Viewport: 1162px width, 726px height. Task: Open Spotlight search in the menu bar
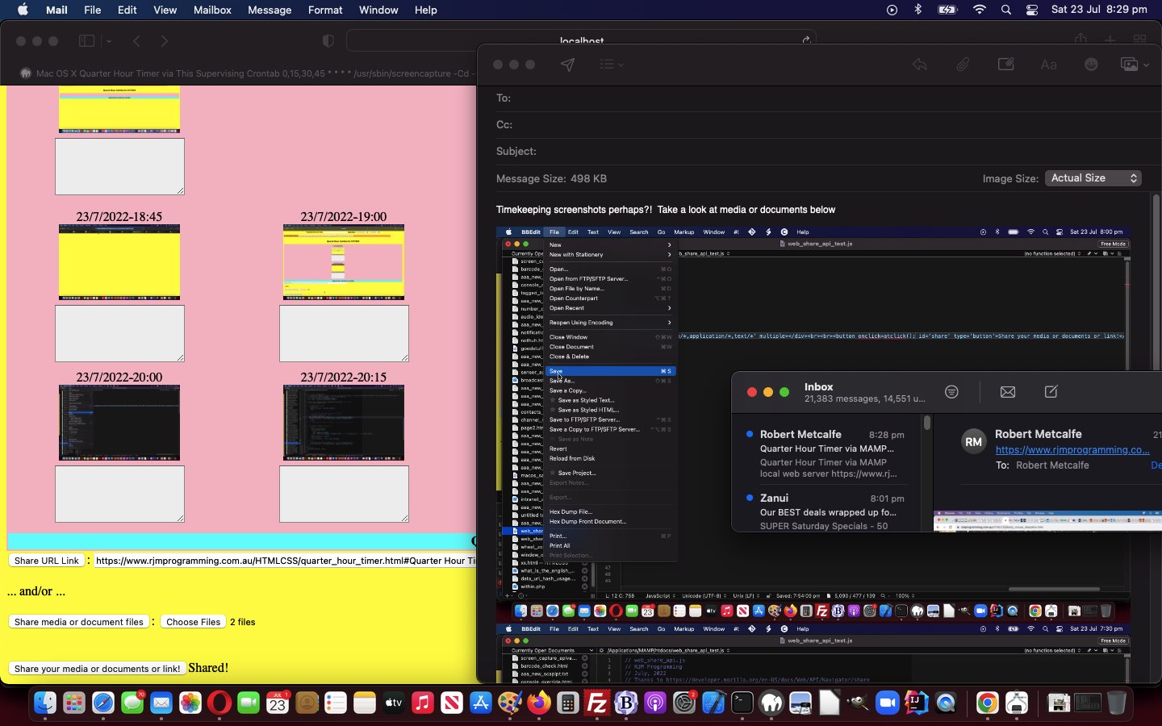[1006, 10]
